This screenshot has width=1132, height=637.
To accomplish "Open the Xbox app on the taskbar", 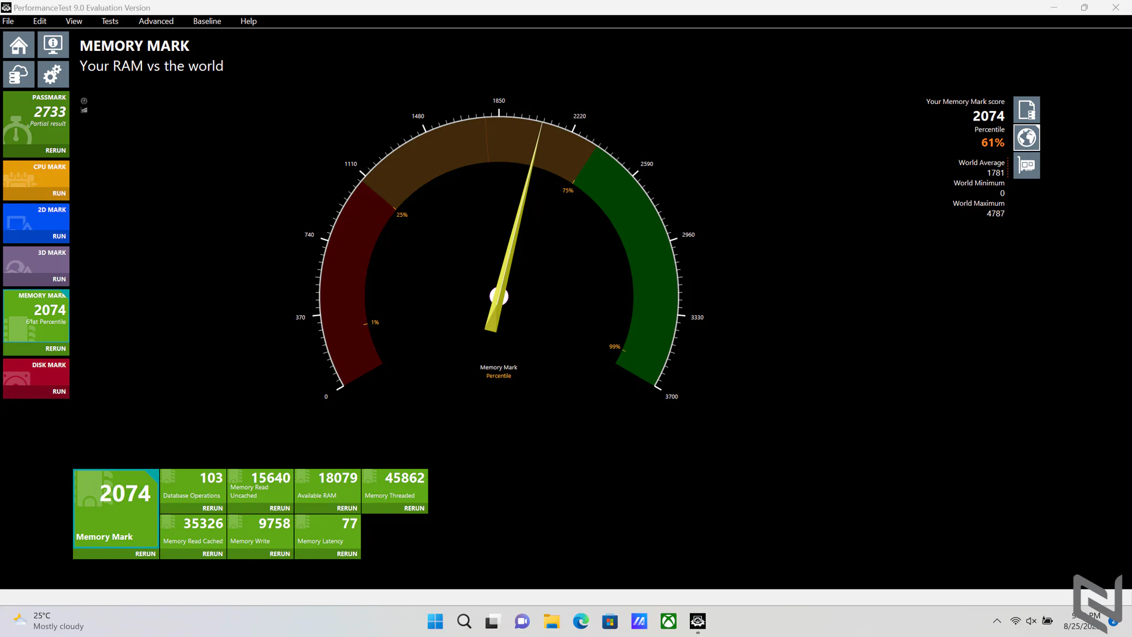I will point(669,622).
